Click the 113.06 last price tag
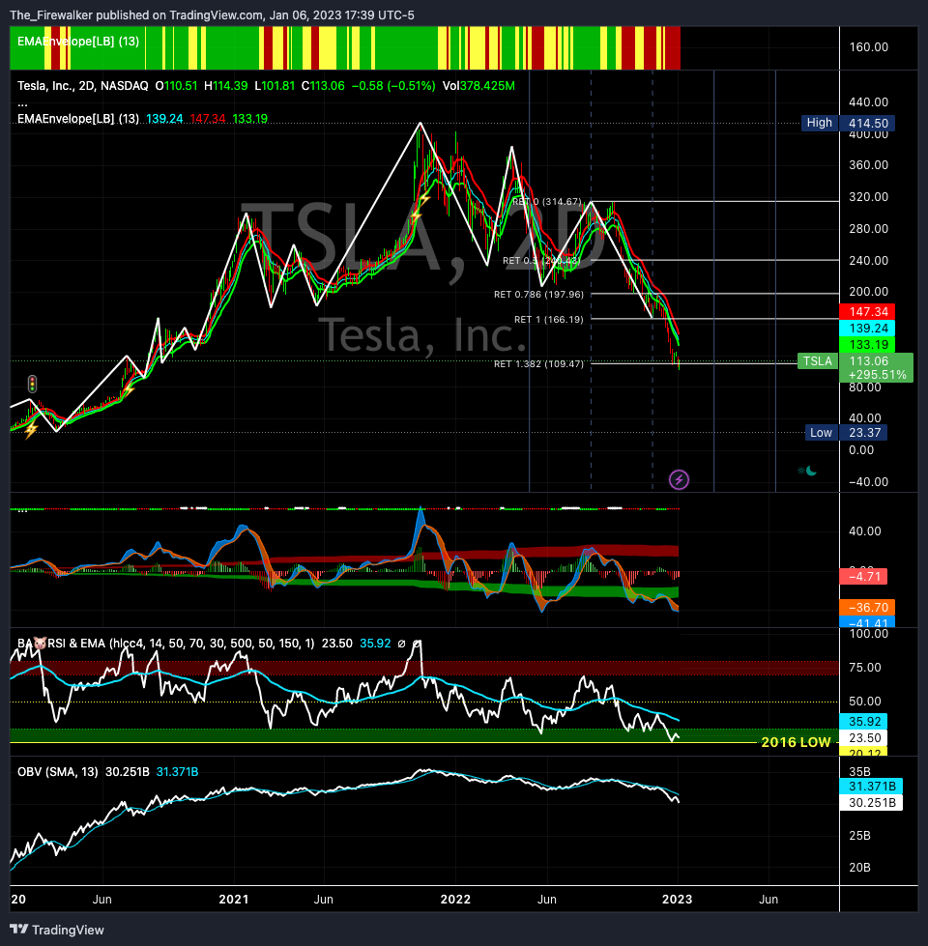The width and height of the screenshot is (928, 946). 869,360
